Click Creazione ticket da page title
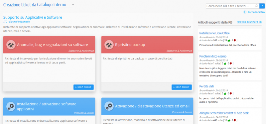Viewport: 266px width, 124px height. point(20,5)
